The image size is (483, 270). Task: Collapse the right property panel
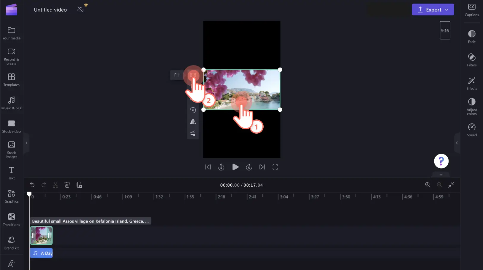click(457, 143)
